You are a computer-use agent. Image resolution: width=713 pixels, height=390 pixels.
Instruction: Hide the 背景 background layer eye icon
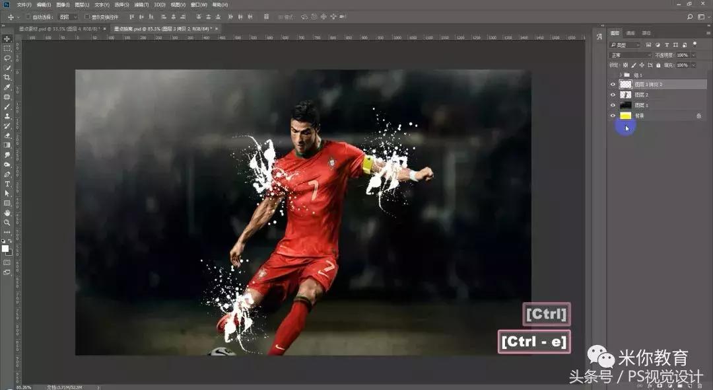click(x=613, y=116)
